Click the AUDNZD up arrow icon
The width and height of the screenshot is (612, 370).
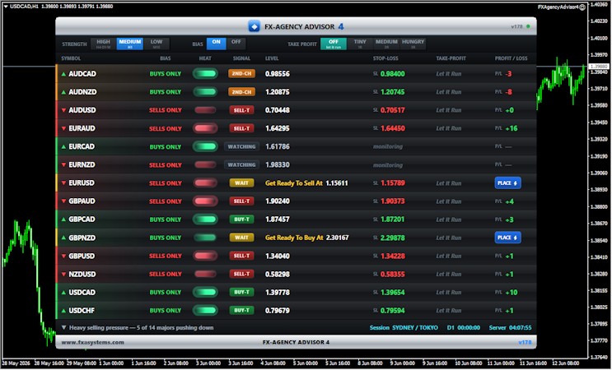coord(63,92)
